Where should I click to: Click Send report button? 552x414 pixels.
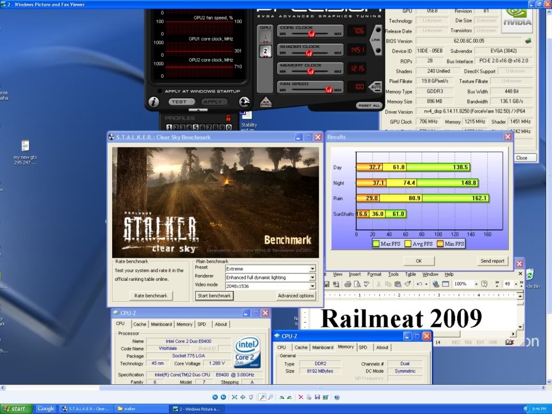pyautogui.click(x=492, y=261)
